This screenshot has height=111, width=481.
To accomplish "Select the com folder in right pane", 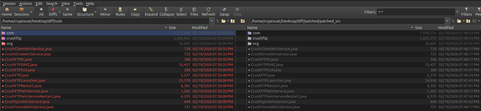I will [364, 33].
